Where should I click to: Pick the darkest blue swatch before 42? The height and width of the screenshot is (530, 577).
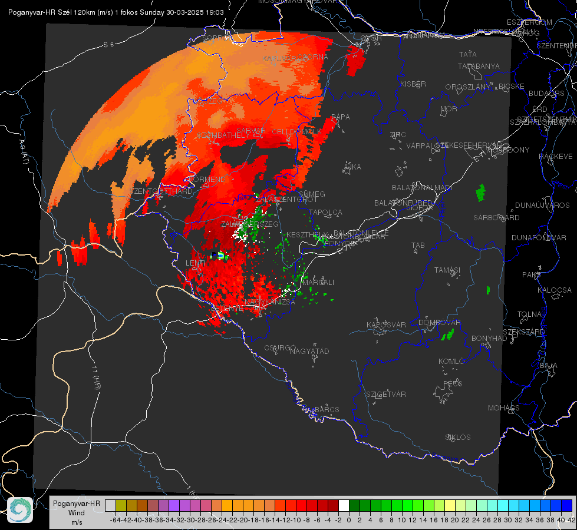tap(567, 506)
